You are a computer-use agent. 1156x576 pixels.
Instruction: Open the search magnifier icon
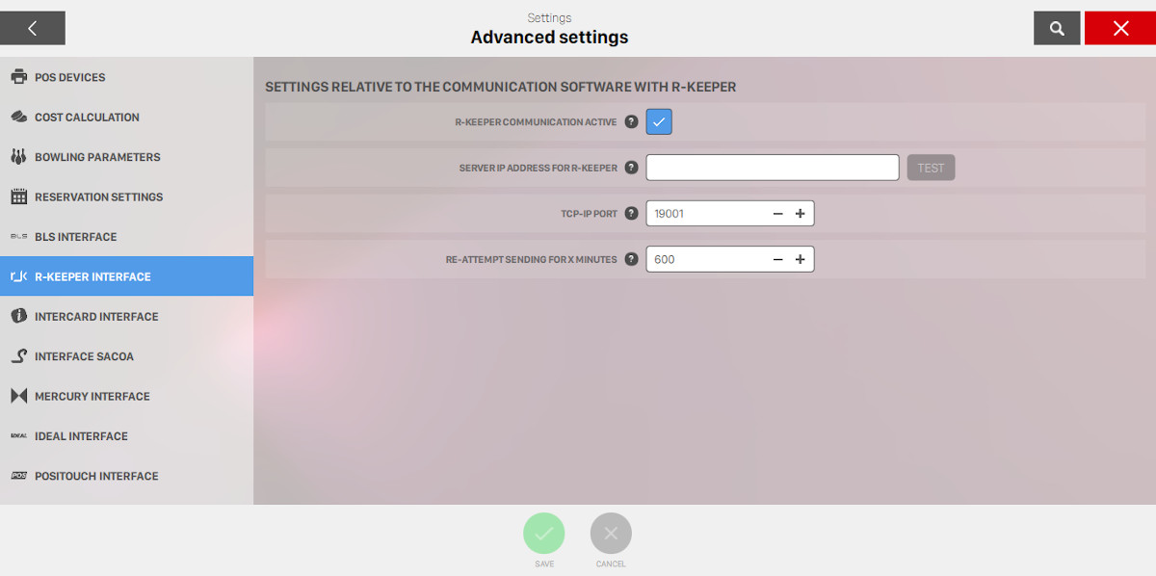(x=1057, y=28)
